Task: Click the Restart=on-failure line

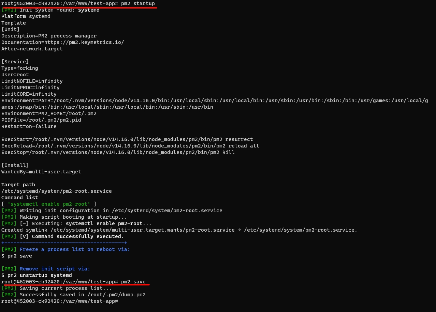Action: click(29, 126)
